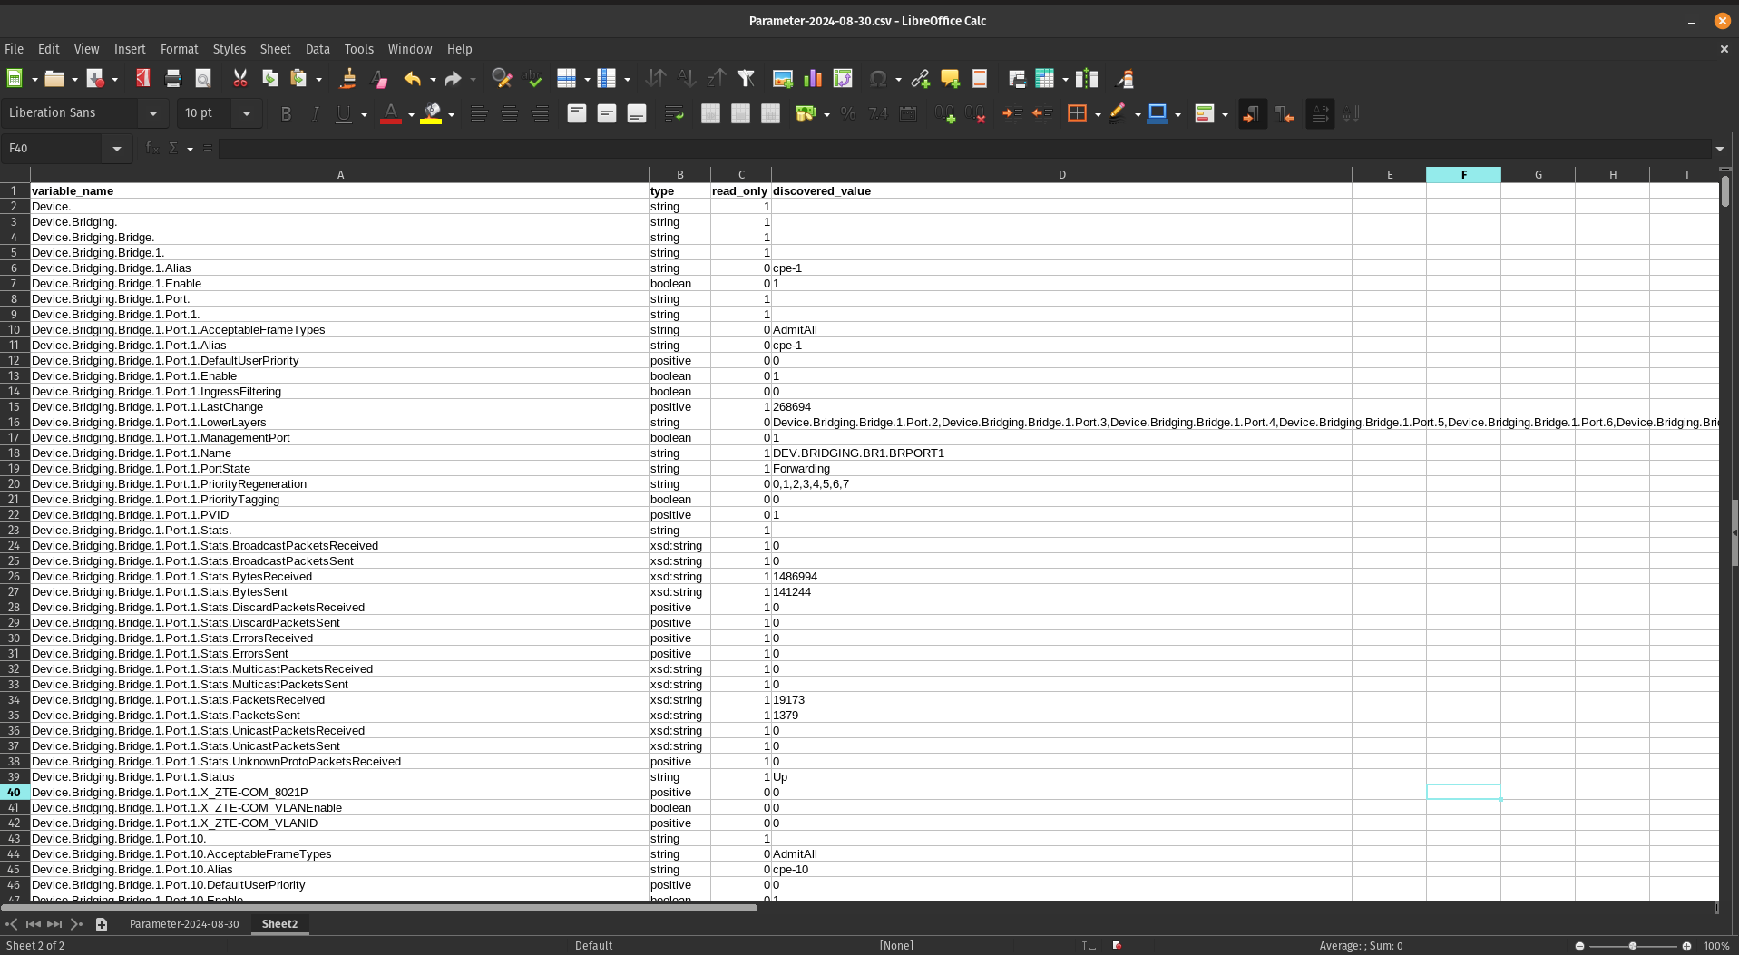
Task: Run the spelling check
Action: pyautogui.click(x=532, y=79)
